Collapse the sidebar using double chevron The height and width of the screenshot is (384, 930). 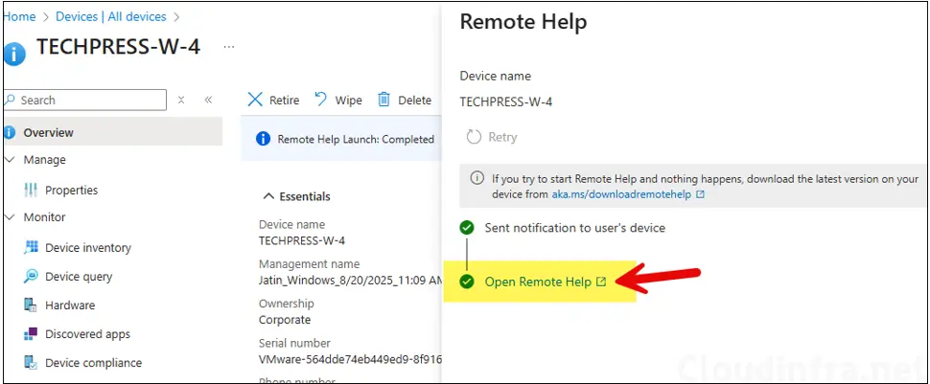coord(208,100)
